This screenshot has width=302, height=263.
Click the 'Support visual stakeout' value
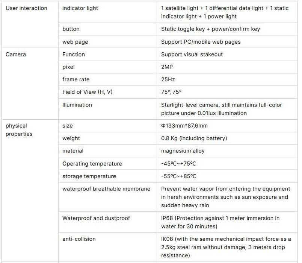pyautogui.click(x=192, y=54)
